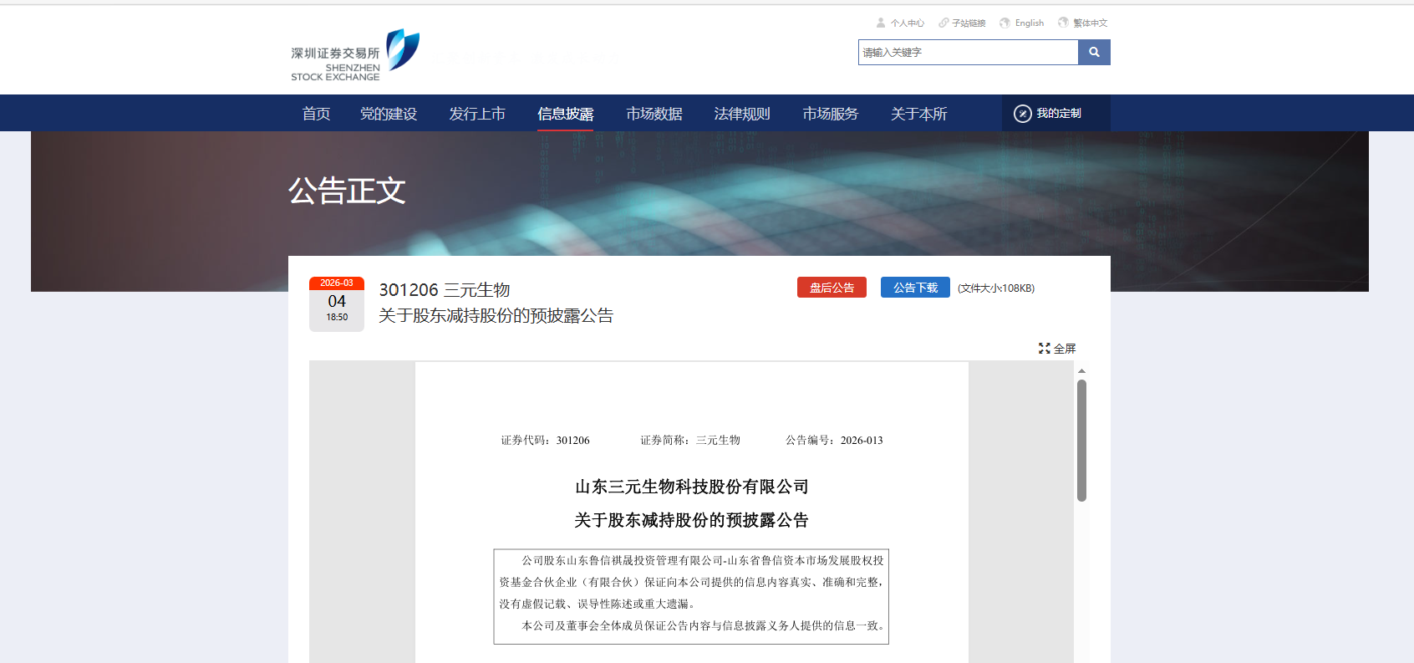Click the red 盘后公告 button
Viewport: 1414px width, 663px height.
coord(832,288)
